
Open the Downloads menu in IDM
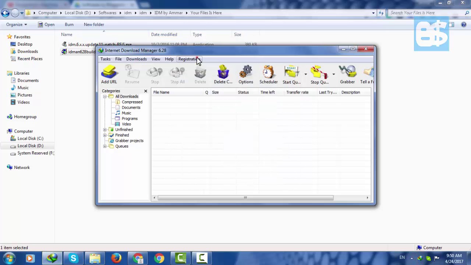click(137, 59)
